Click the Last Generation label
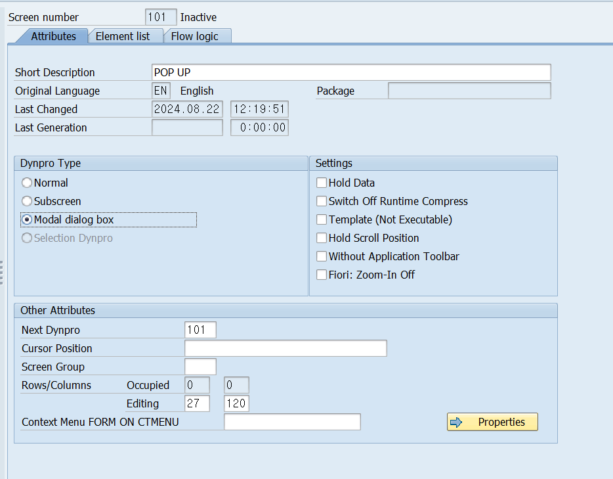 (x=51, y=127)
